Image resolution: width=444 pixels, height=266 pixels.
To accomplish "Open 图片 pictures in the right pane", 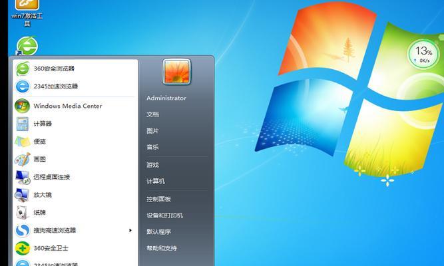I will click(152, 131).
